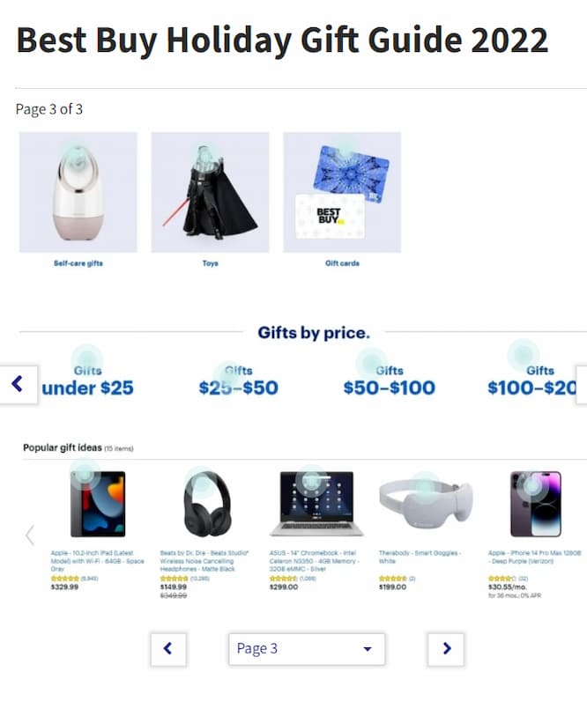
Task: Open the ASUS Chromebook product title link
Action: point(315,561)
